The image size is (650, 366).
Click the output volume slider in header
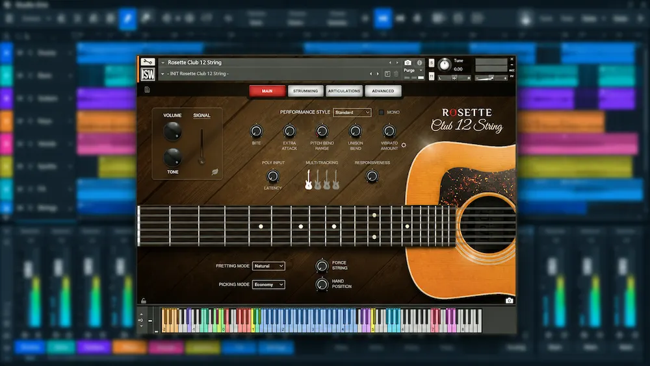point(491,78)
